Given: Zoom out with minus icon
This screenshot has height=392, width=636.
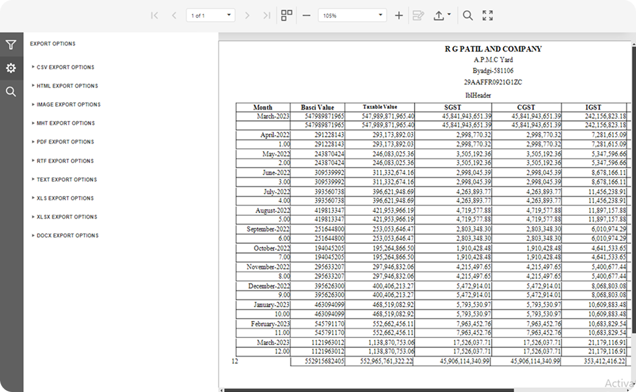Looking at the screenshot, I should coord(306,15).
